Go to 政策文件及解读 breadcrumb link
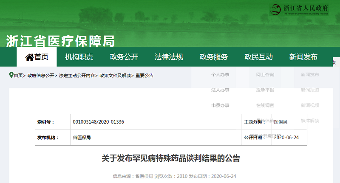The height and width of the screenshot is (183, 340). point(115,76)
